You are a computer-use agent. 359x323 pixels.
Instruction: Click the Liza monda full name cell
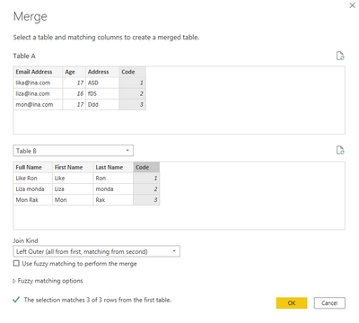tap(33, 189)
